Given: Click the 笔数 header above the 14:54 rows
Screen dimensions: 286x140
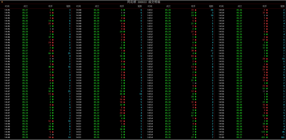Looking at the screenshot, I should tap(282, 6).
